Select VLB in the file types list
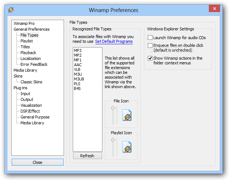230x181 pixels. tap(77, 69)
